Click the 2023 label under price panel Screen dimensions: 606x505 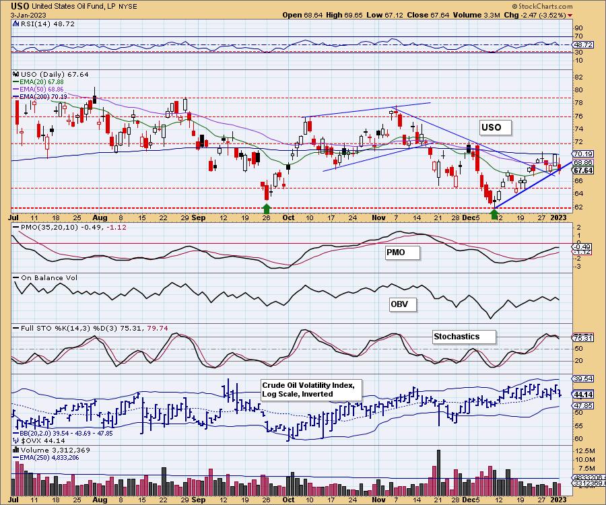558,217
